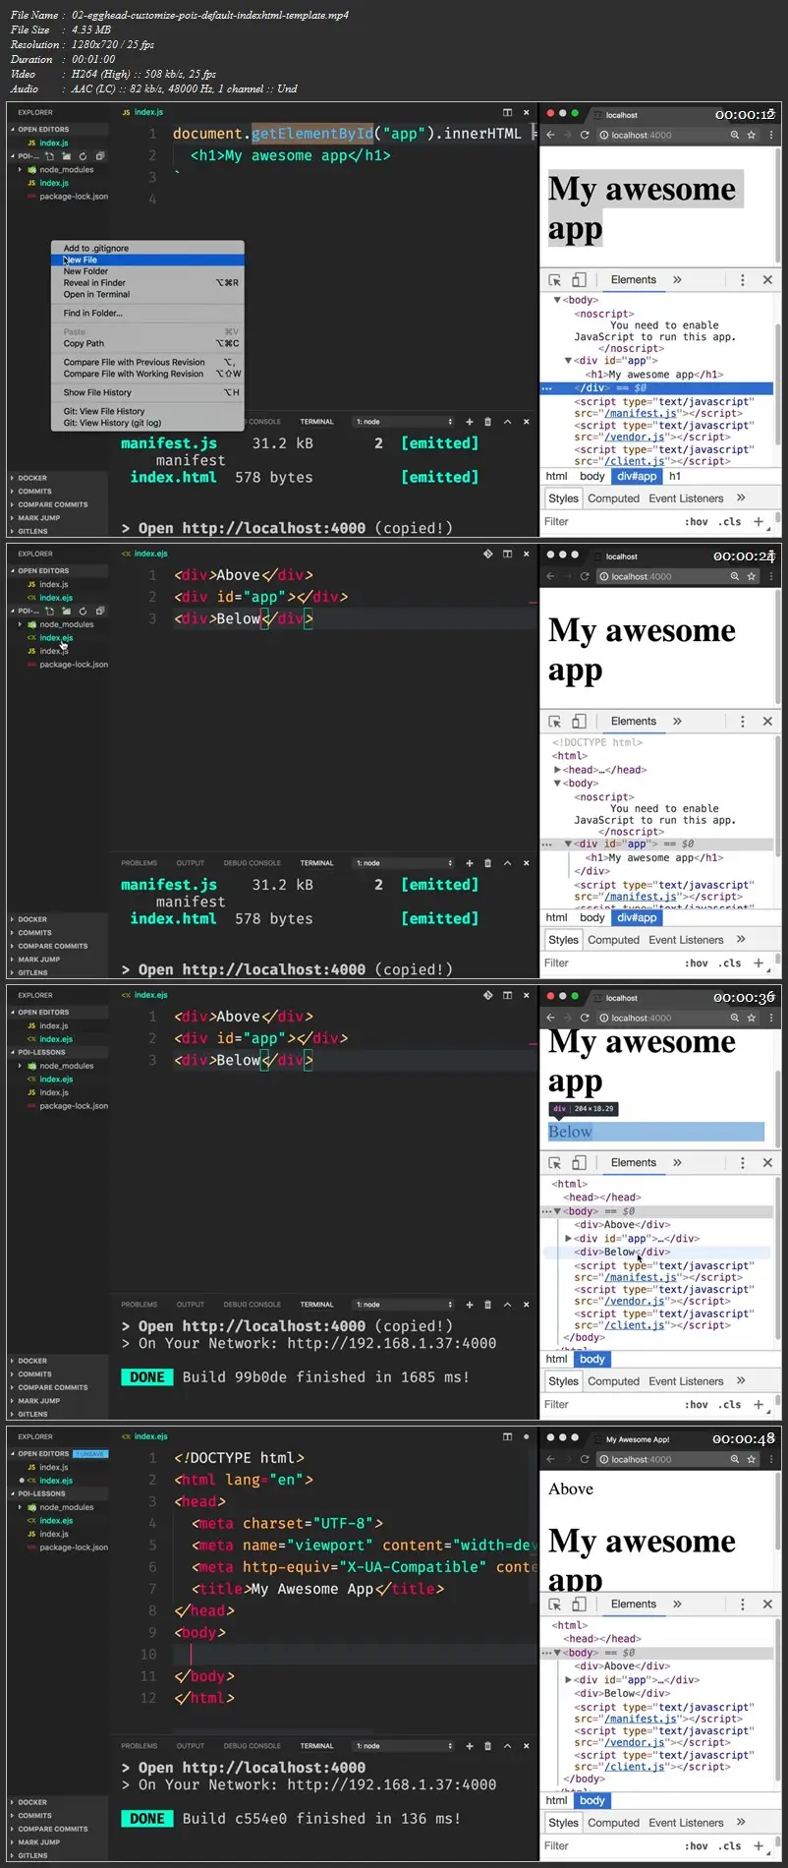Click bookmark star in 00:00:12 browser

pyautogui.click(x=752, y=135)
